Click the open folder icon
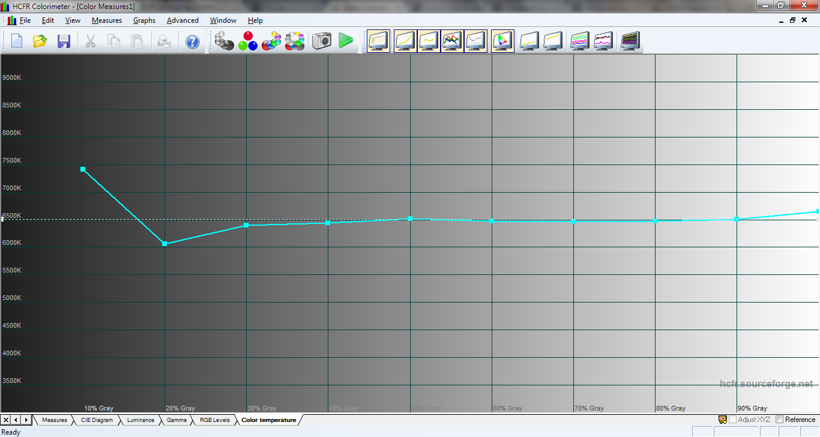820x437 pixels. click(x=40, y=41)
